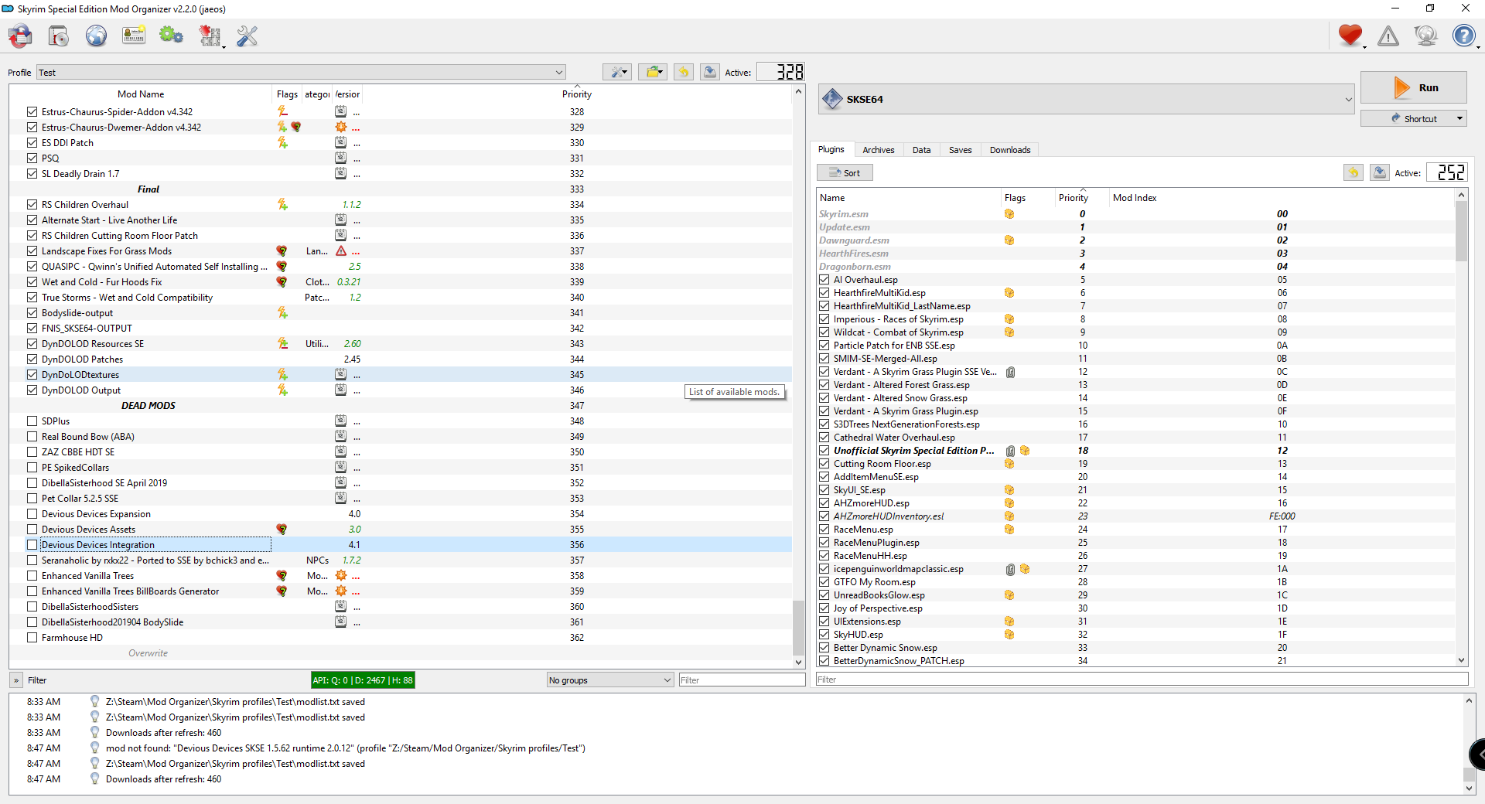Click the Run button

(1413, 87)
